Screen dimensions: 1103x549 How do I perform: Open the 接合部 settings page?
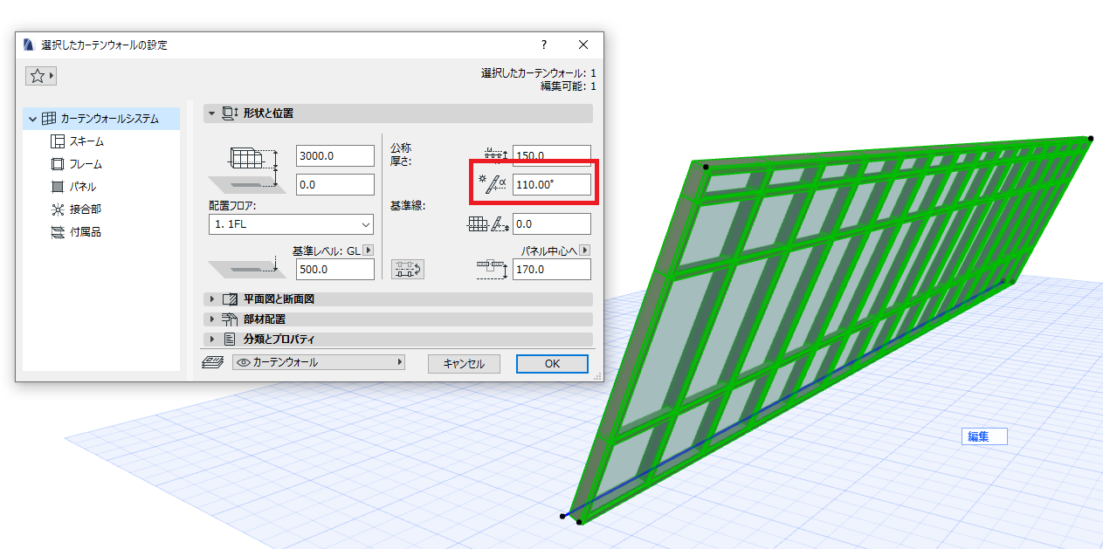point(86,209)
